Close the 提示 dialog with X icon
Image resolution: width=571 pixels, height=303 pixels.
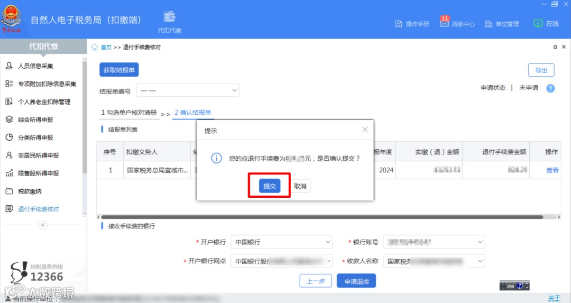365,130
